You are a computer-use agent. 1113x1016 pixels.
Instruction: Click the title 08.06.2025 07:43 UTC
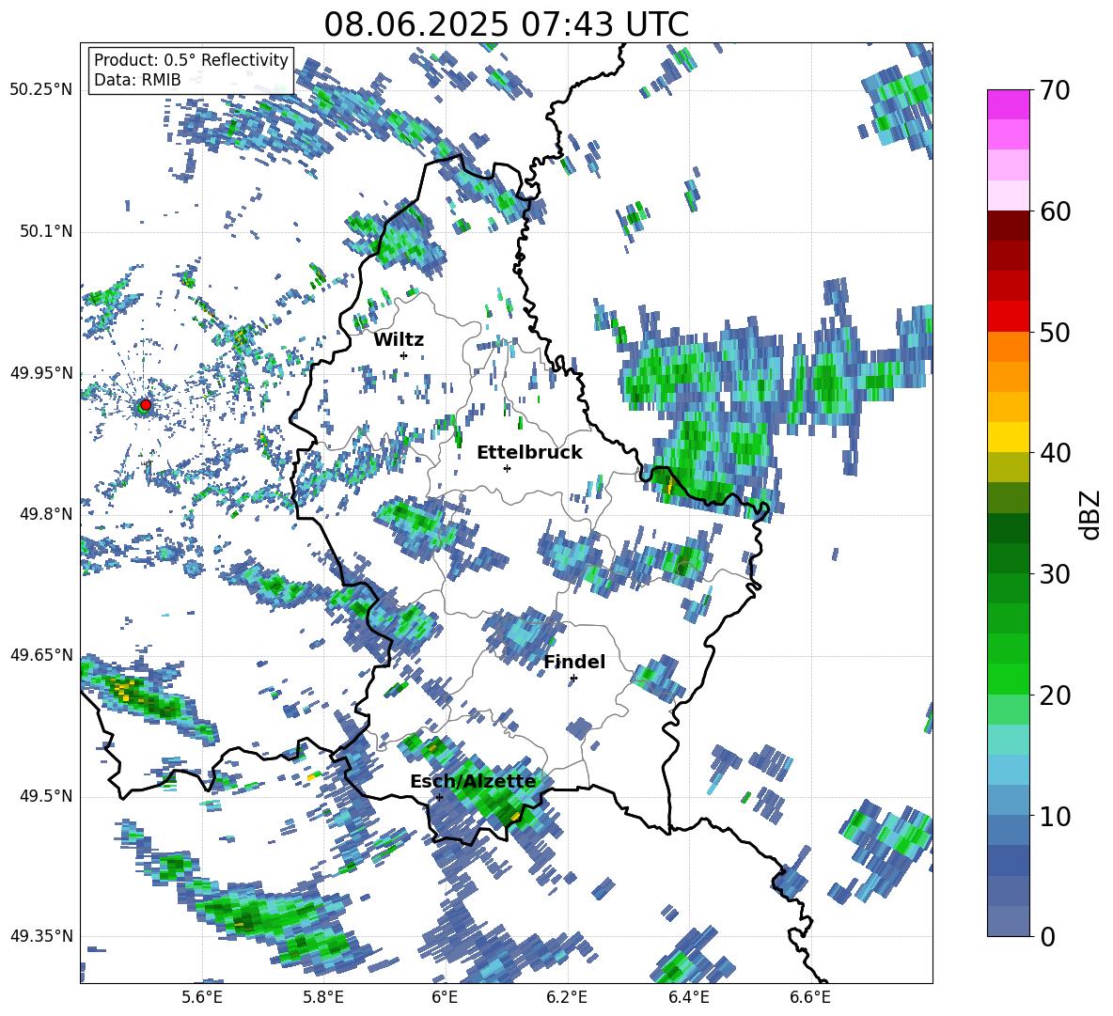pyautogui.click(x=506, y=24)
